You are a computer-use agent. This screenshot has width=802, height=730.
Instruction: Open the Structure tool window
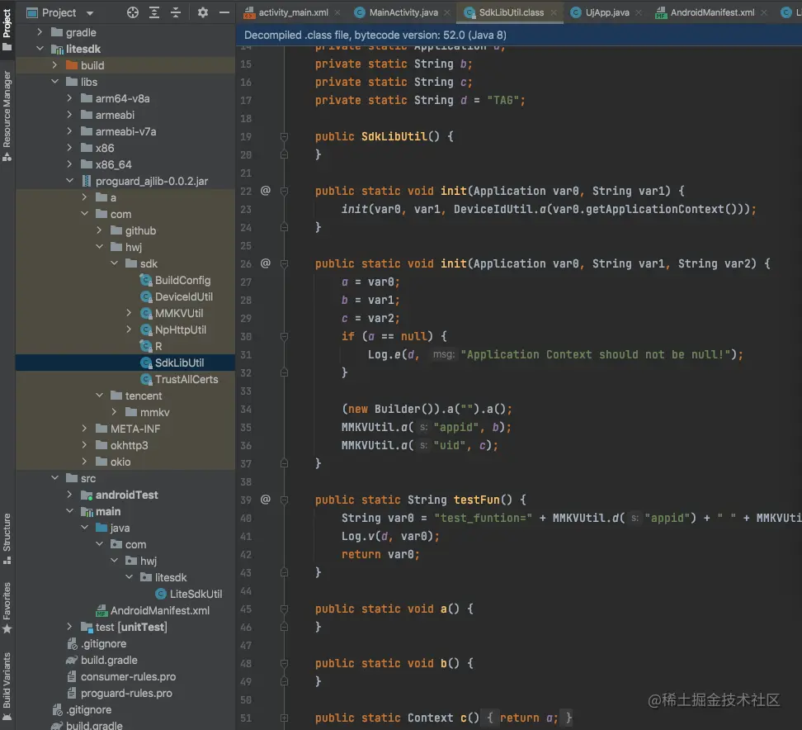tap(7, 538)
